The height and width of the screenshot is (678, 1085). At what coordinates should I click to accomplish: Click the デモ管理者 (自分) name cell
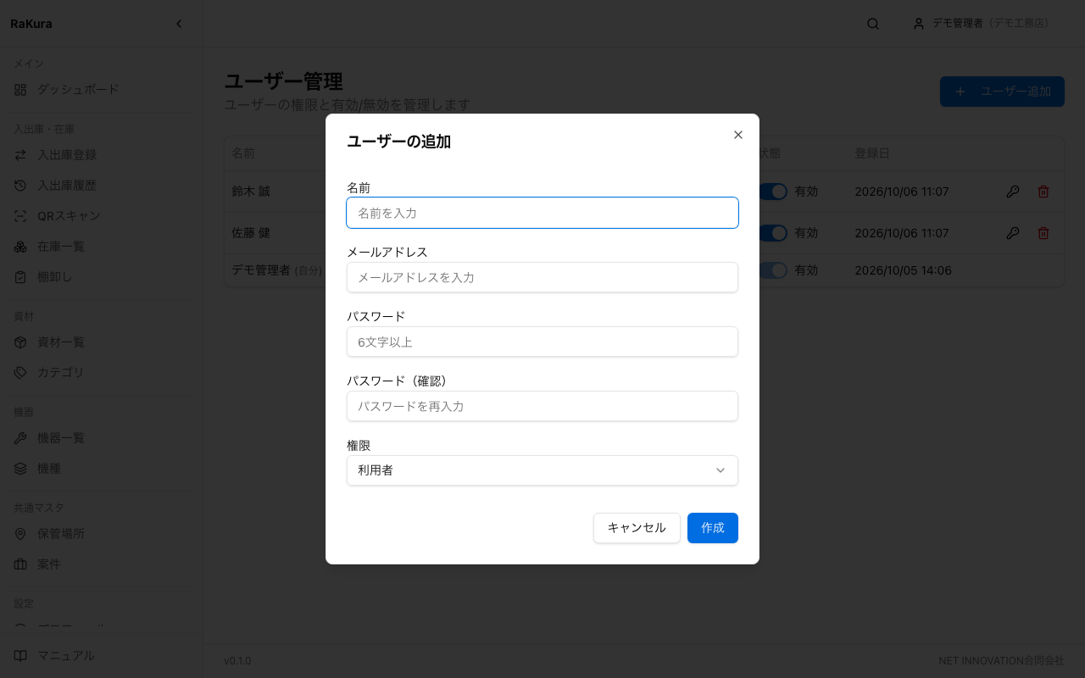pos(277,270)
